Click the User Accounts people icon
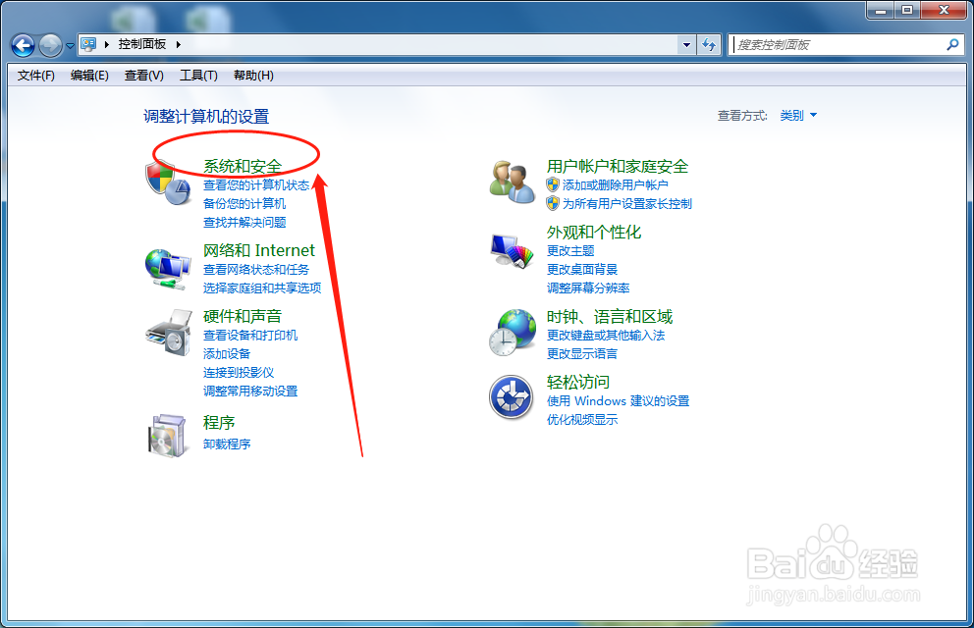Viewport: 974px width, 628px height. (x=512, y=182)
